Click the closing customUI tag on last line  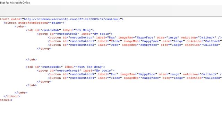point(6,100)
